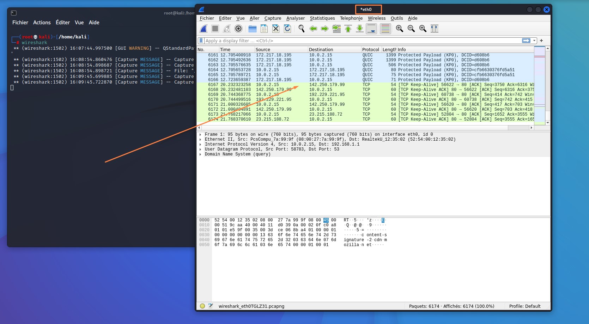Image resolution: width=589 pixels, height=324 pixels.
Task: Stop the running packet capture
Action: point(215,29)
